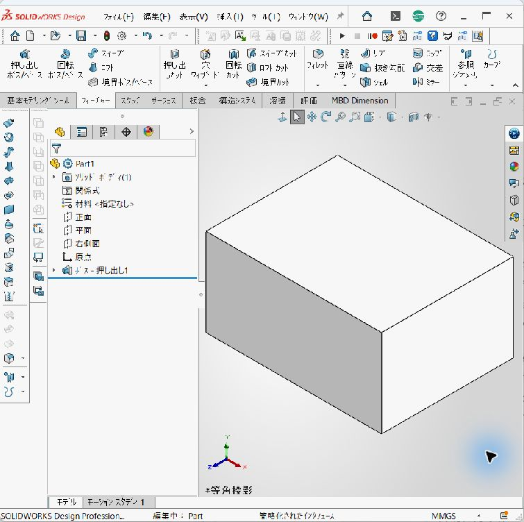Click the Part1 root tree item
This screenshot has width=524, height=522.
point(72,163)
